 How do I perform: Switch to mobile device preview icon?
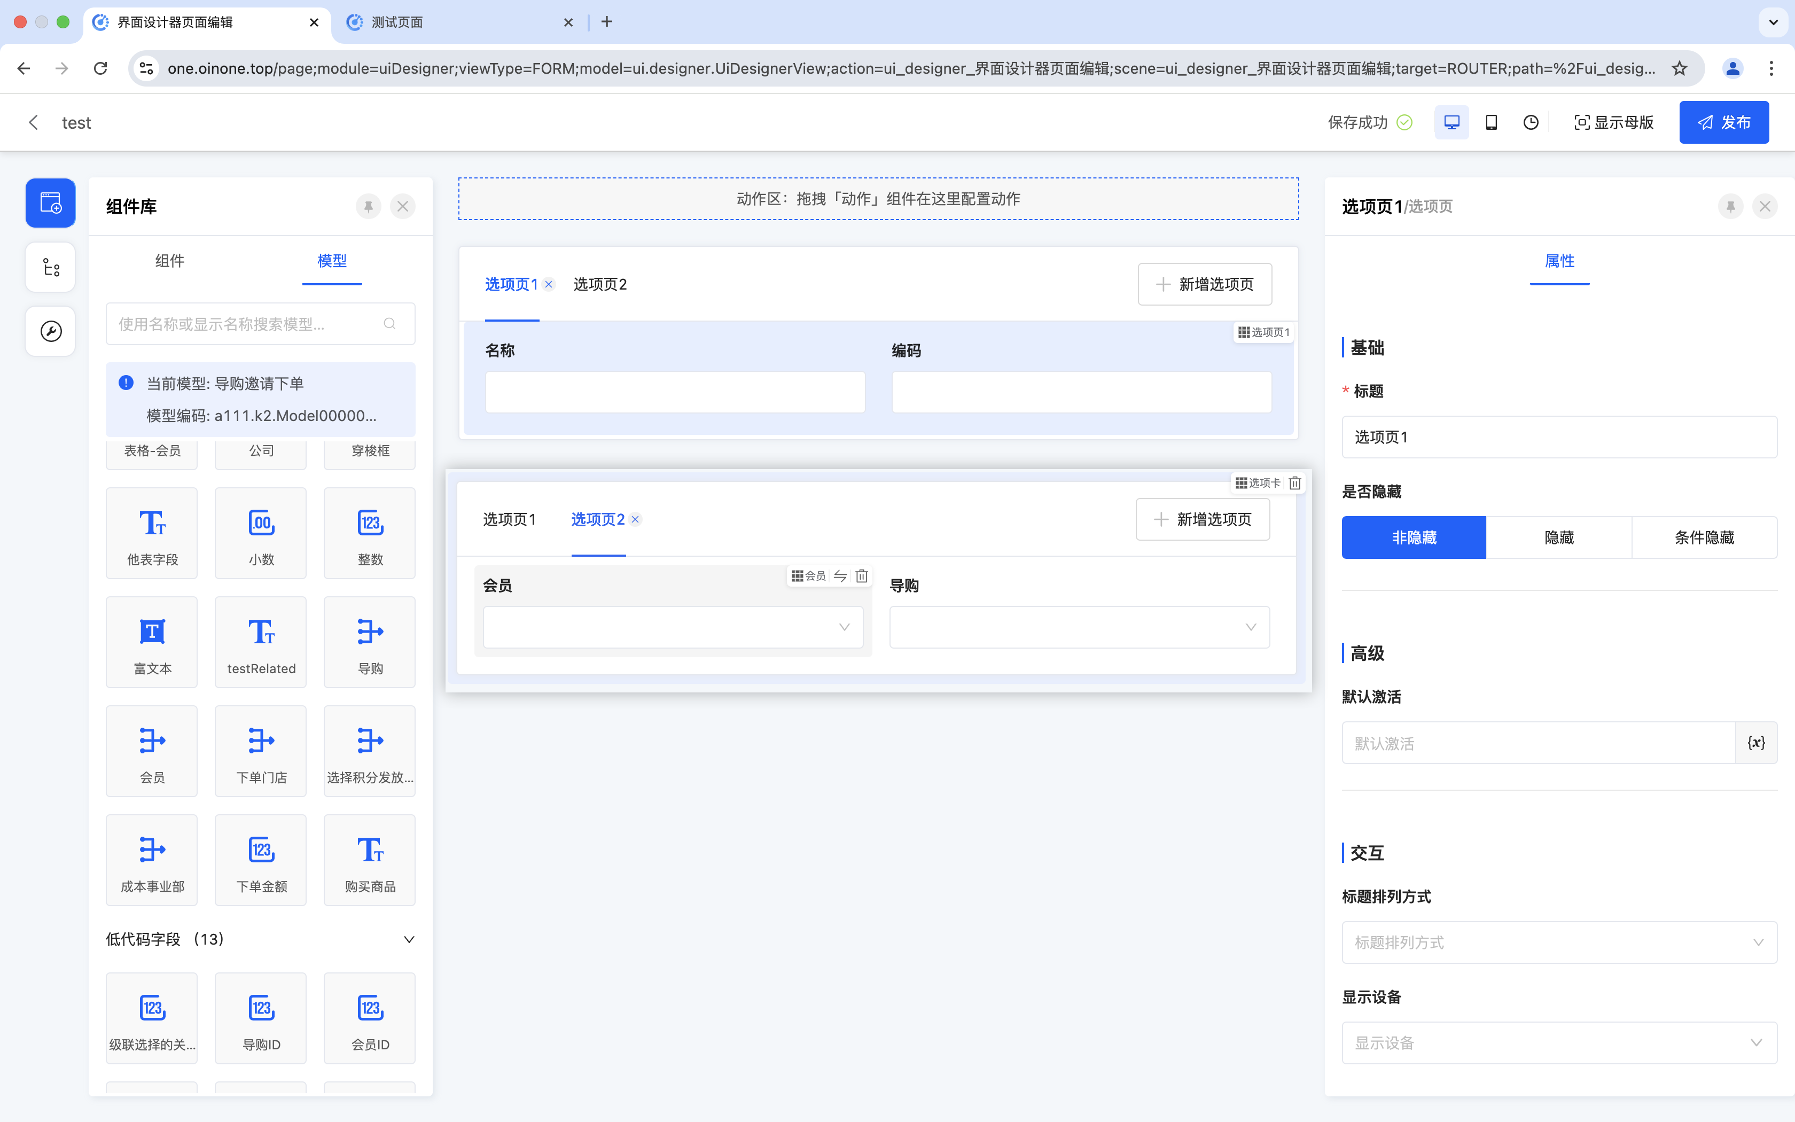click(1491, 122)
